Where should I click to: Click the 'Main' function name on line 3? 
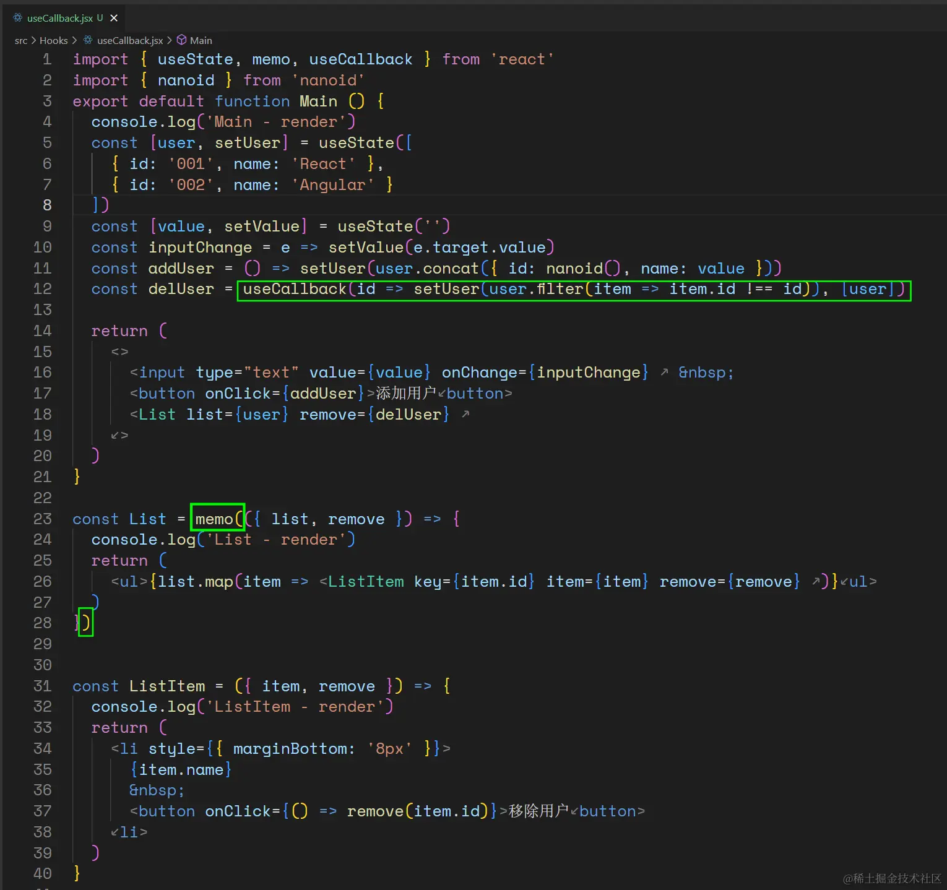click(x=319, y=102)
